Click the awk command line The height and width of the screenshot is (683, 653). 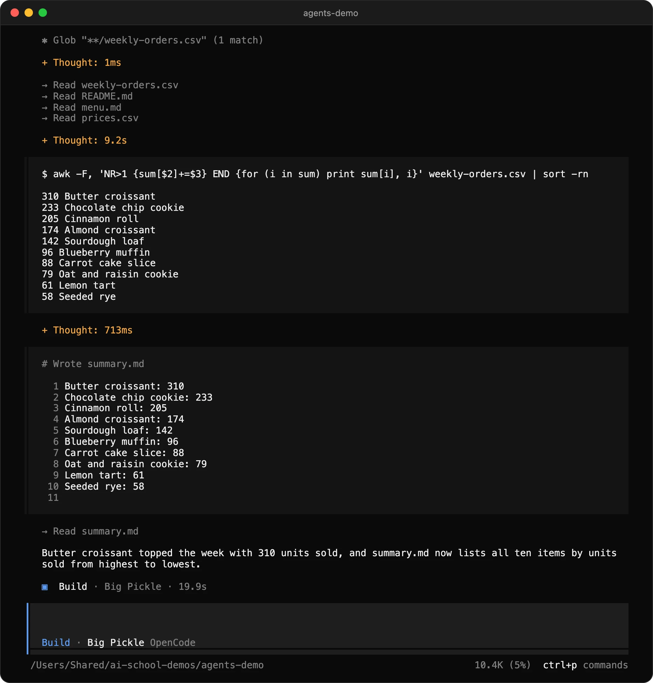(x=315, y=174)
